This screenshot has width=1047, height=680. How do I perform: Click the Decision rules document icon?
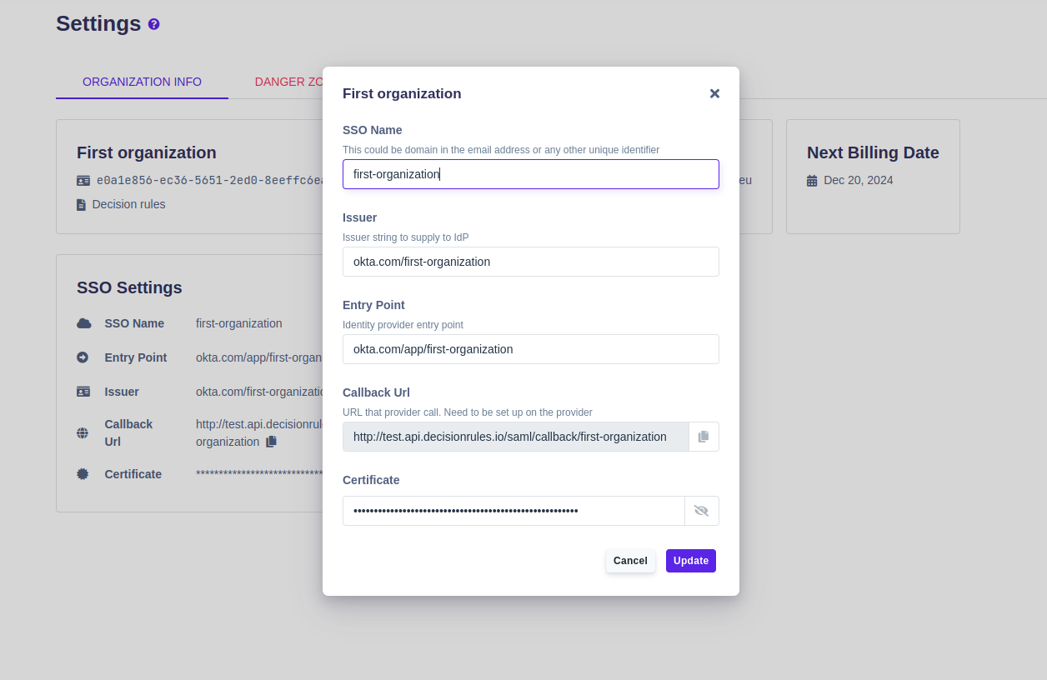(x=82, y=205)
